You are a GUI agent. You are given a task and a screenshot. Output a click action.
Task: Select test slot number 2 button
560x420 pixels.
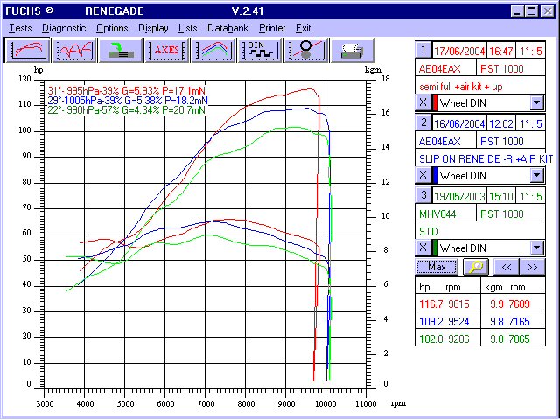tap(423, 122)
